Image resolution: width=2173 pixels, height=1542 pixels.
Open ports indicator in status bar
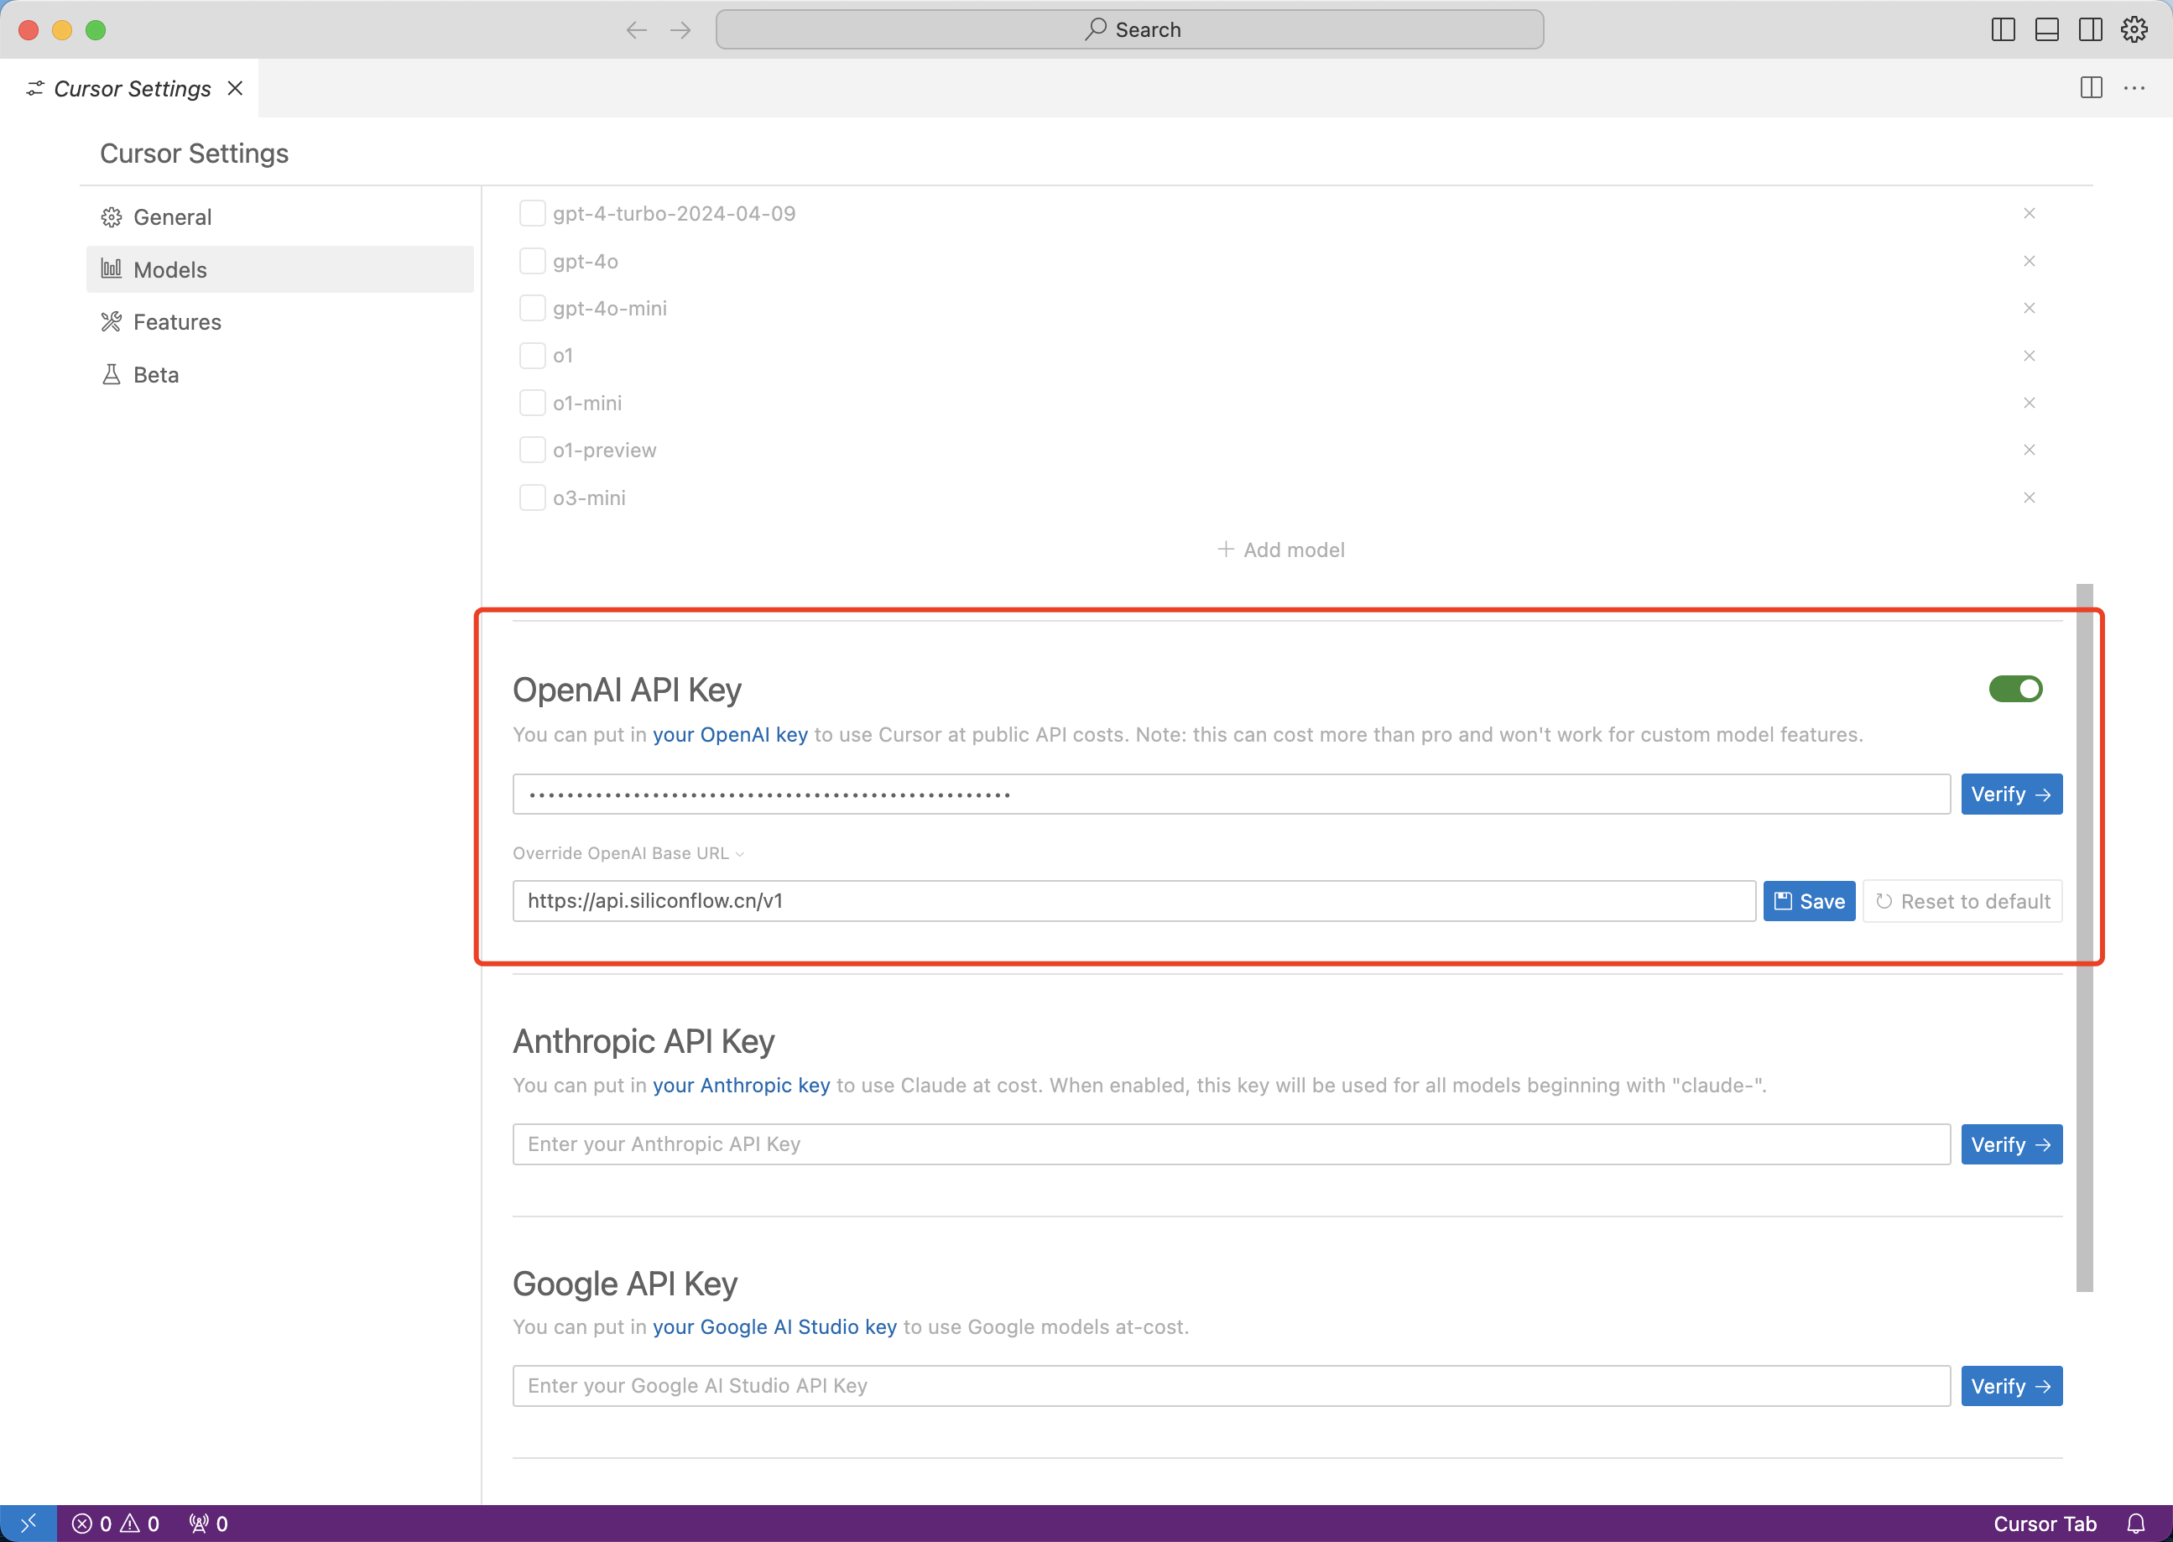coord(208,1524)
